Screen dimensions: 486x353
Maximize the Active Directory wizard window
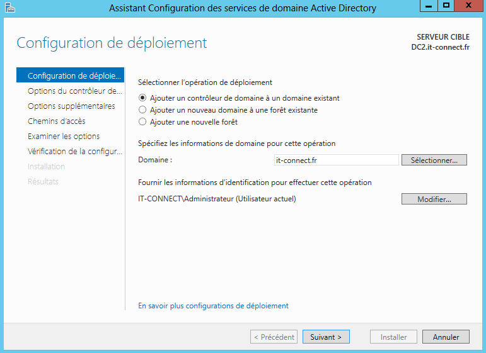click(446, 6)
